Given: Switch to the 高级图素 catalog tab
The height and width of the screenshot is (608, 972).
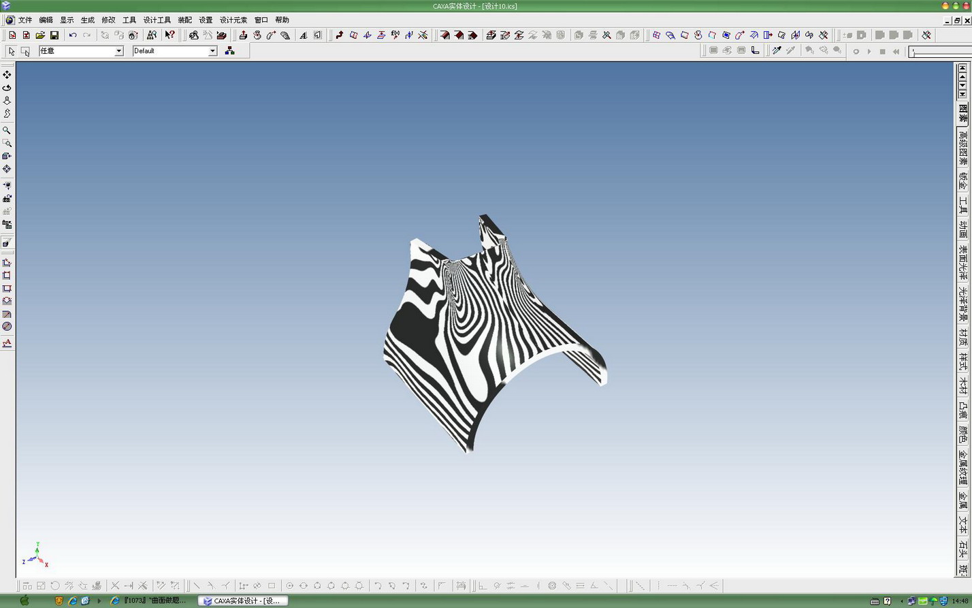Looking at the screenshot, I should pyautogui.click(x=962, y=148).
